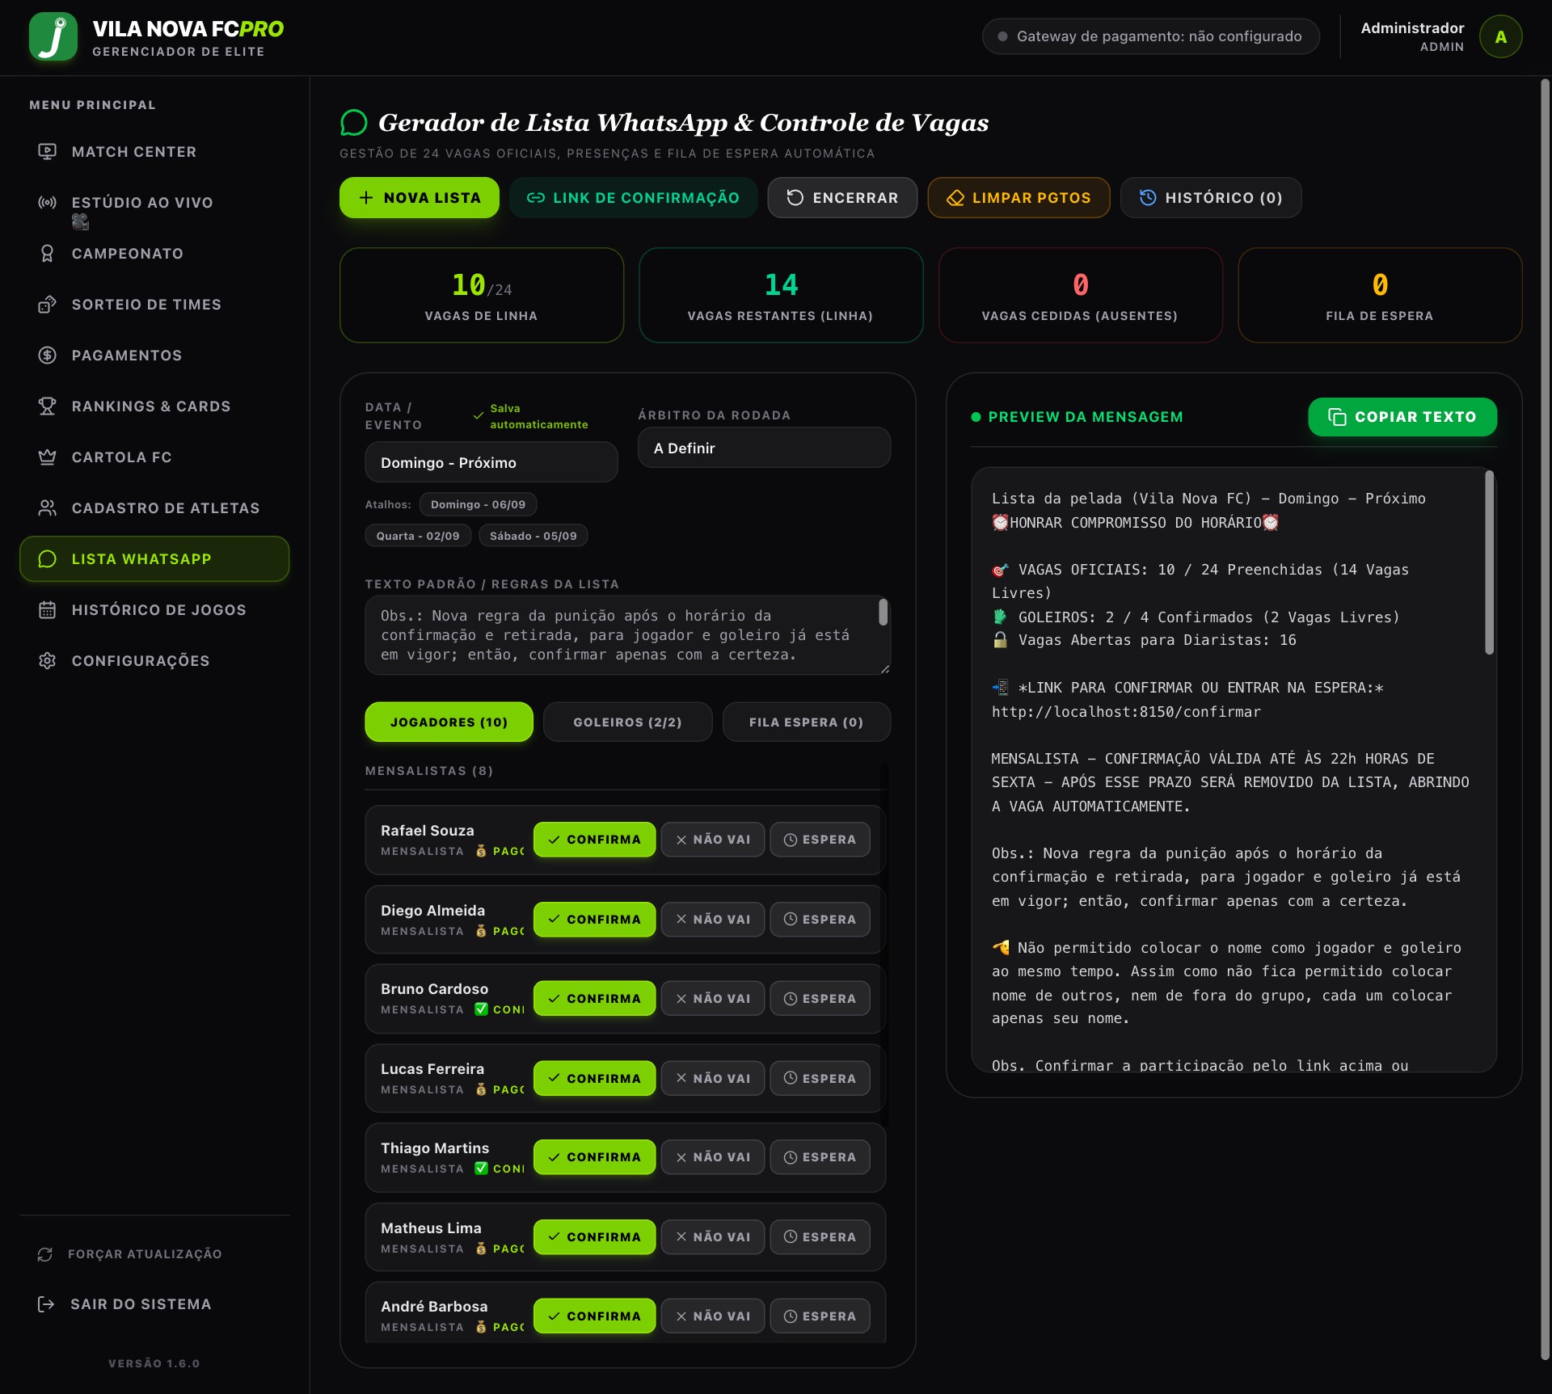Click preview message panel scrollbar

[x=1489, y=562]
